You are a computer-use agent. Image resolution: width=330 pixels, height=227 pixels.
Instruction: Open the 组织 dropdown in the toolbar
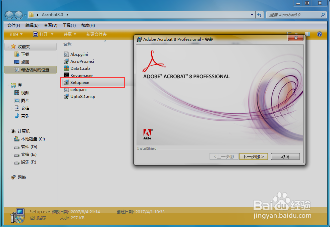16,34
